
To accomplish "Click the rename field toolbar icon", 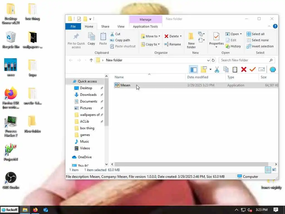I will point(262,69).
